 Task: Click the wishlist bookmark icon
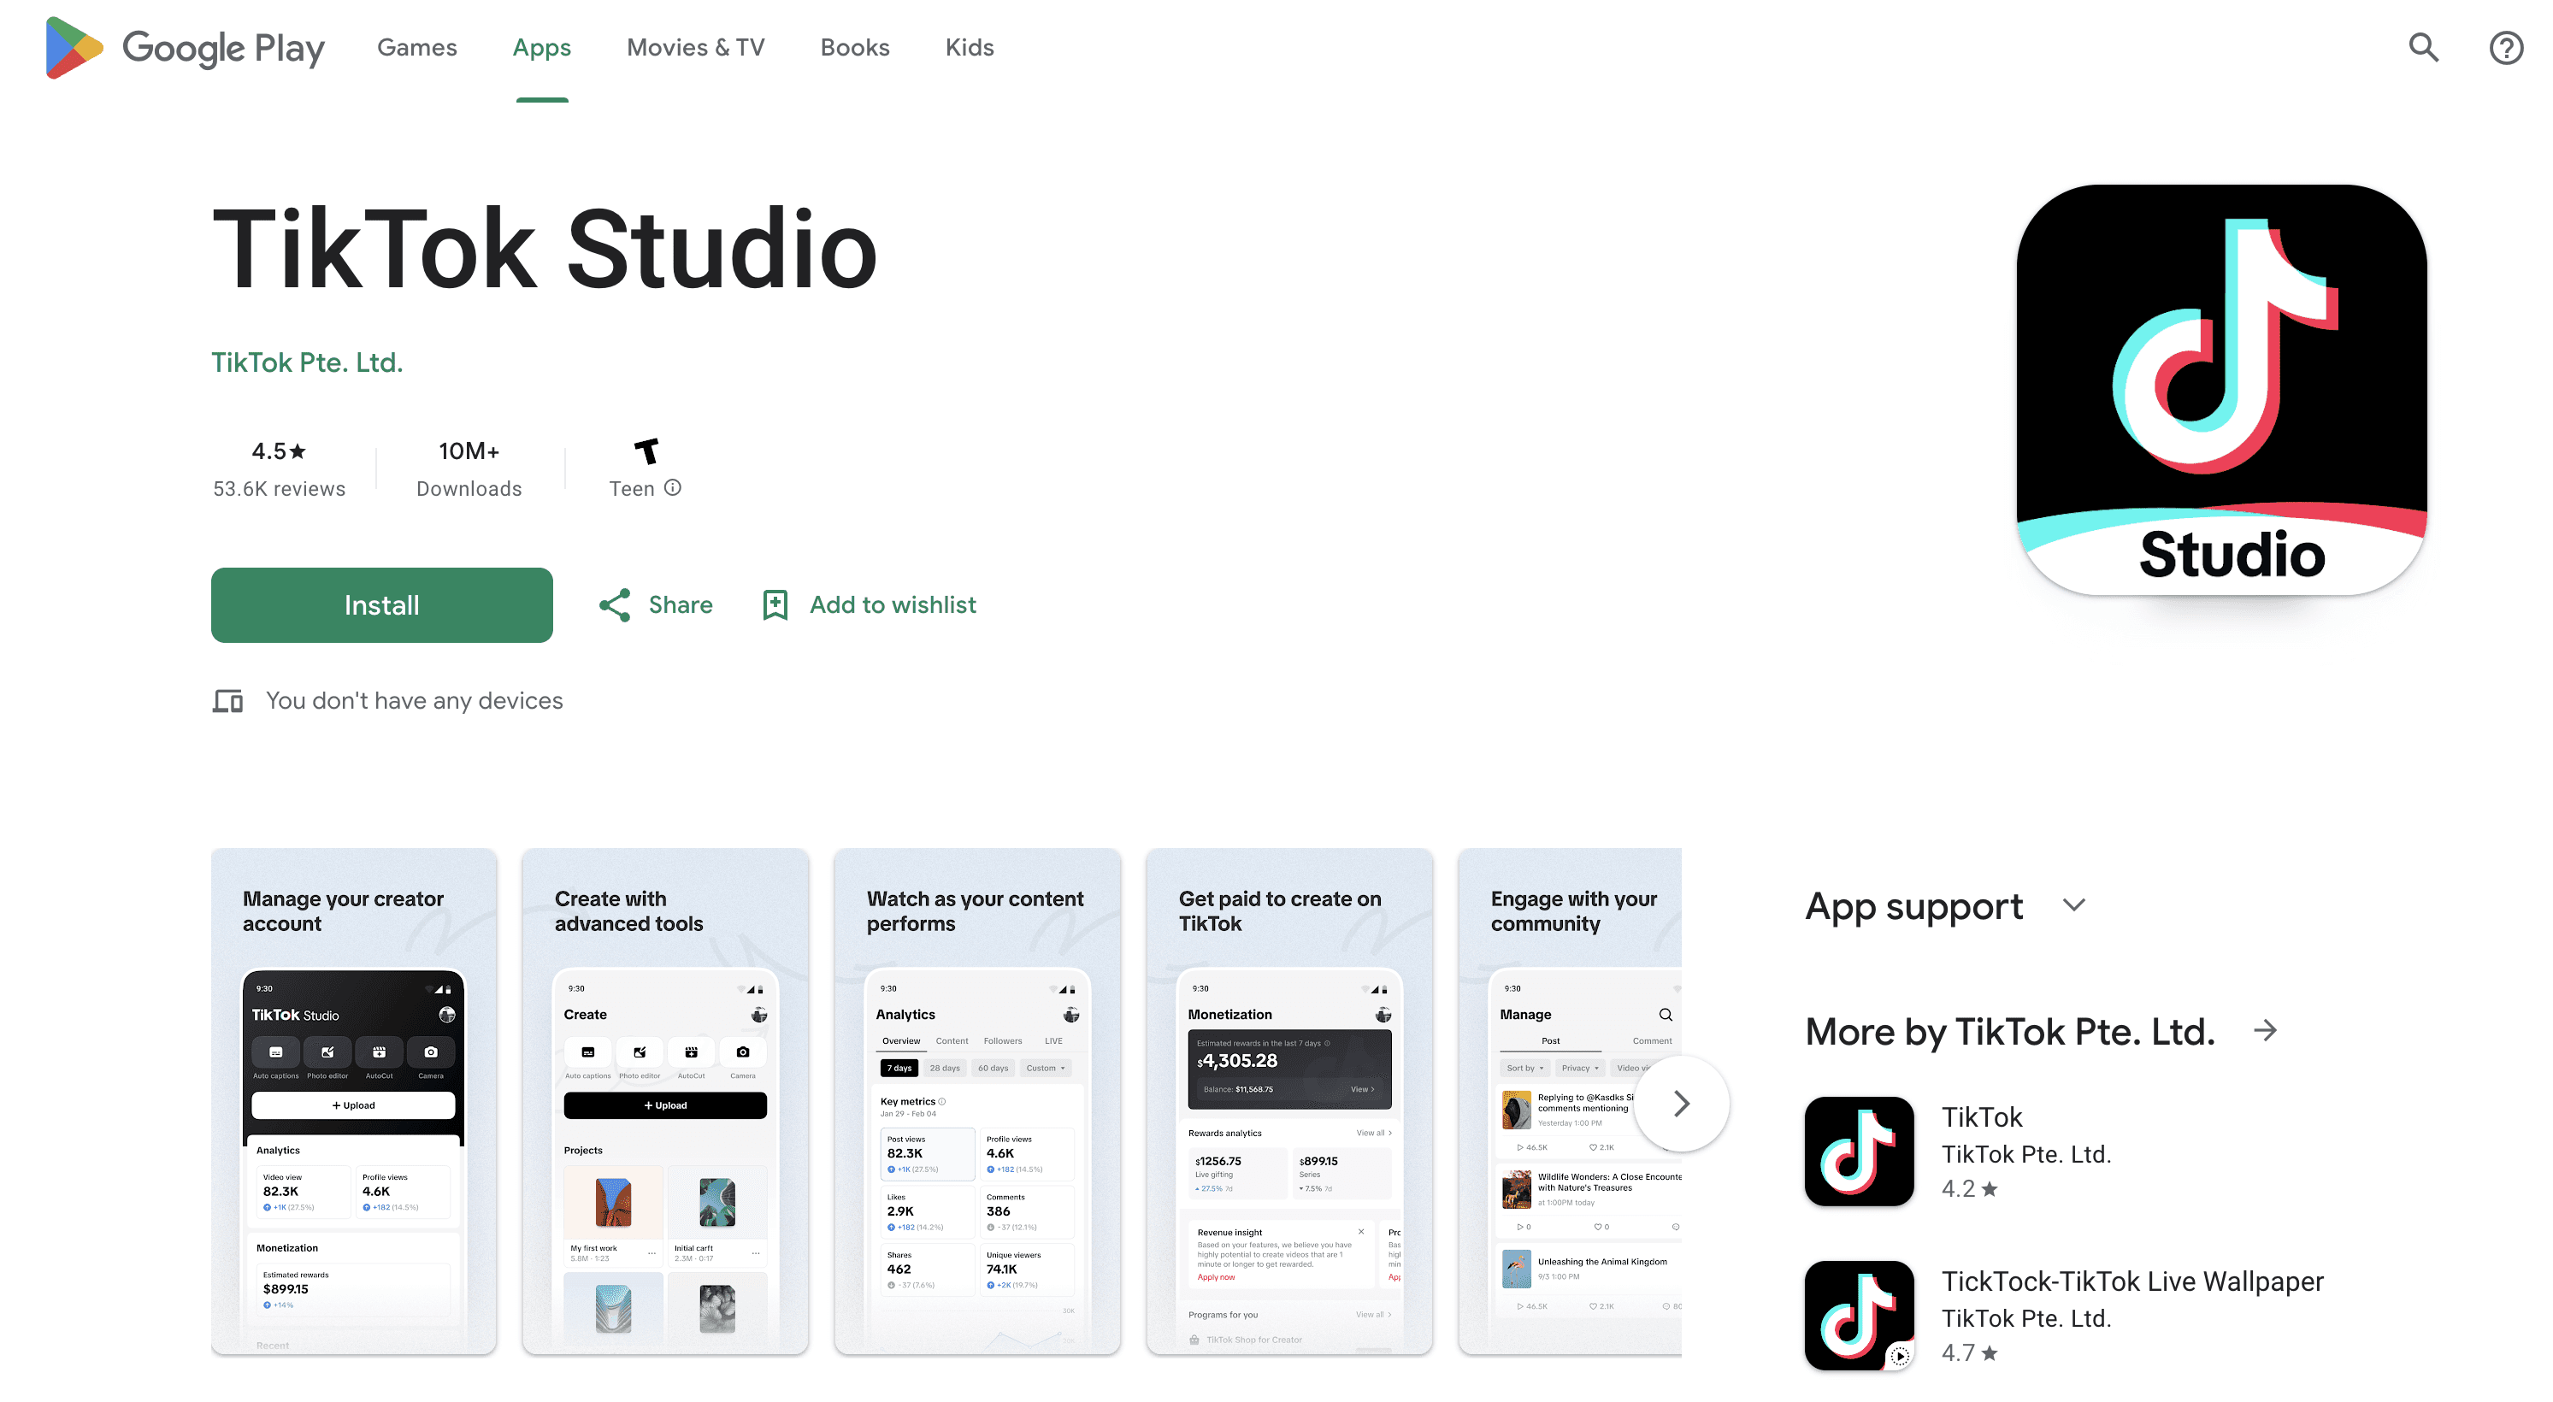click(x=775, y=604)
